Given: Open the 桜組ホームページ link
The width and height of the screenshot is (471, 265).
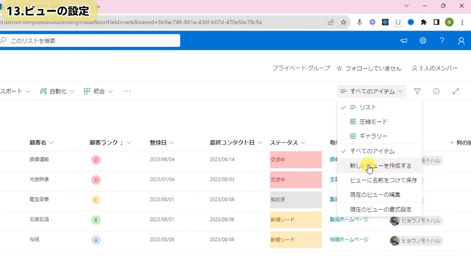Looking at the screenshot, I should pos(349,239).
